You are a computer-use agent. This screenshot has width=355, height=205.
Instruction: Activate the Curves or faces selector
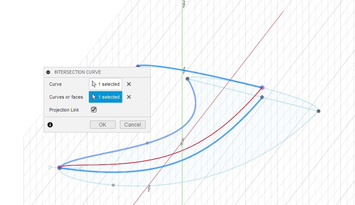click(x=105, y=97)
